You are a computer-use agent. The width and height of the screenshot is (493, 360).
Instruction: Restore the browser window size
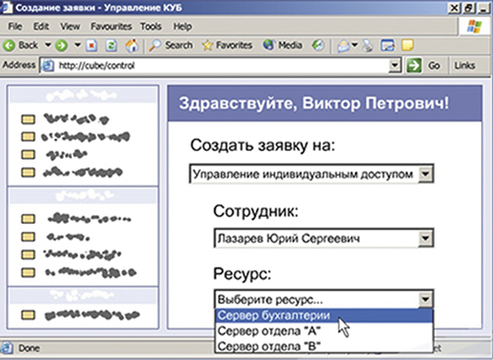469,8
